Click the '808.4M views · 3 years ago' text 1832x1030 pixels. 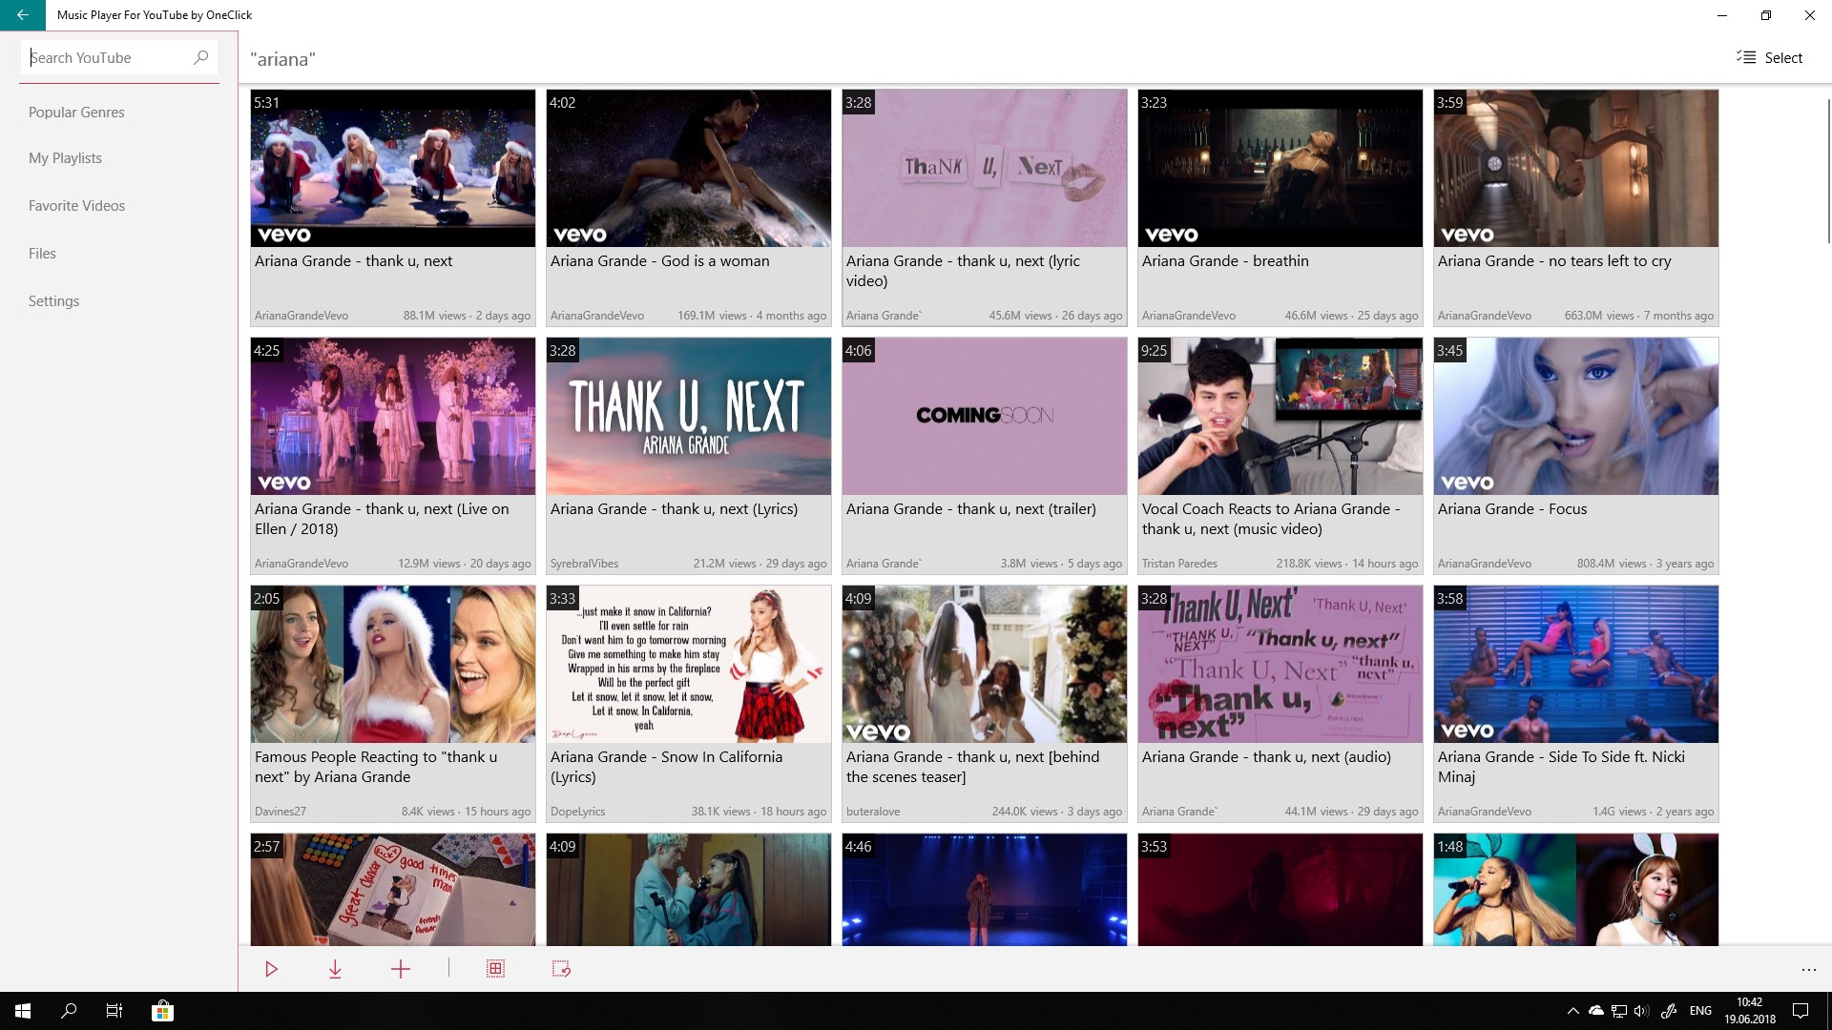(1645, 564)
